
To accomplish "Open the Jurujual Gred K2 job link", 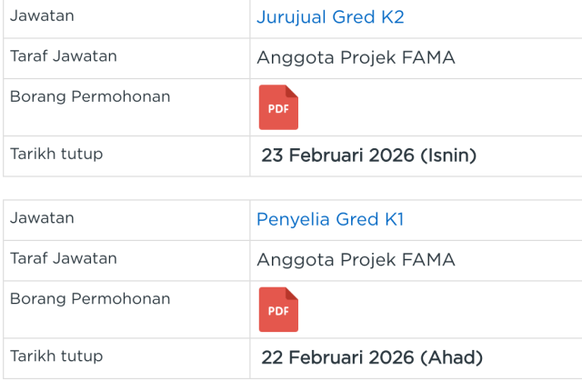I will tap(330, 17).
